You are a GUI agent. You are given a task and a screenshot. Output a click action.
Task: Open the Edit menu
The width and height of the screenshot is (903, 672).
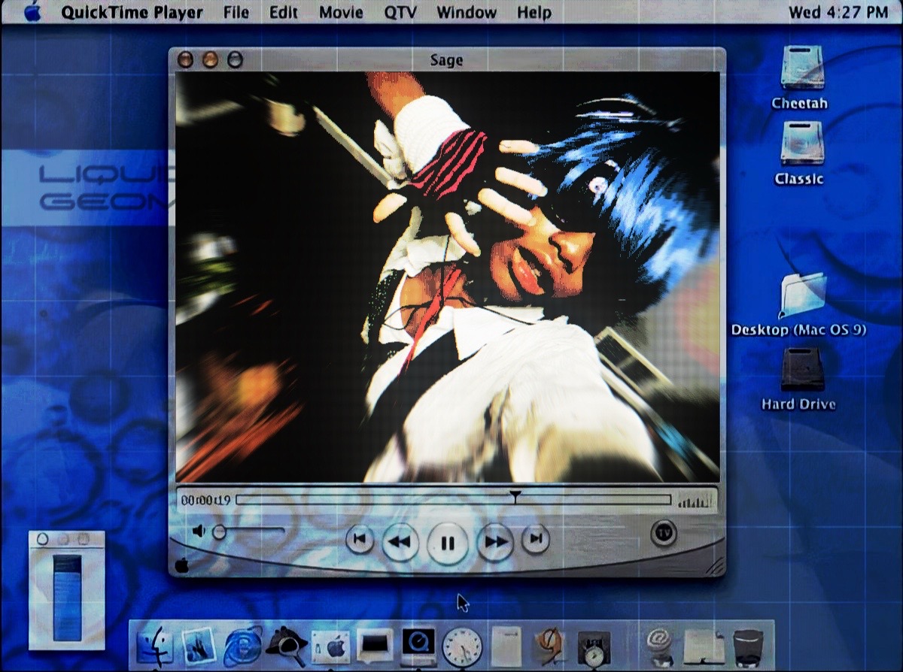284,13
